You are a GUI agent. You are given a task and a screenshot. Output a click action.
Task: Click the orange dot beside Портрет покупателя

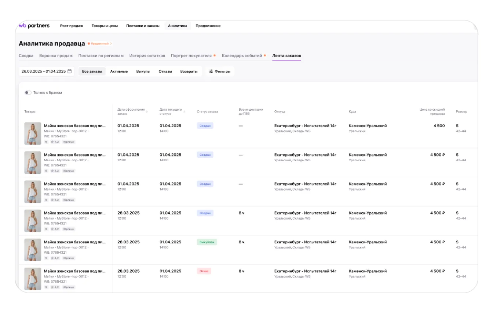[215, 56]
